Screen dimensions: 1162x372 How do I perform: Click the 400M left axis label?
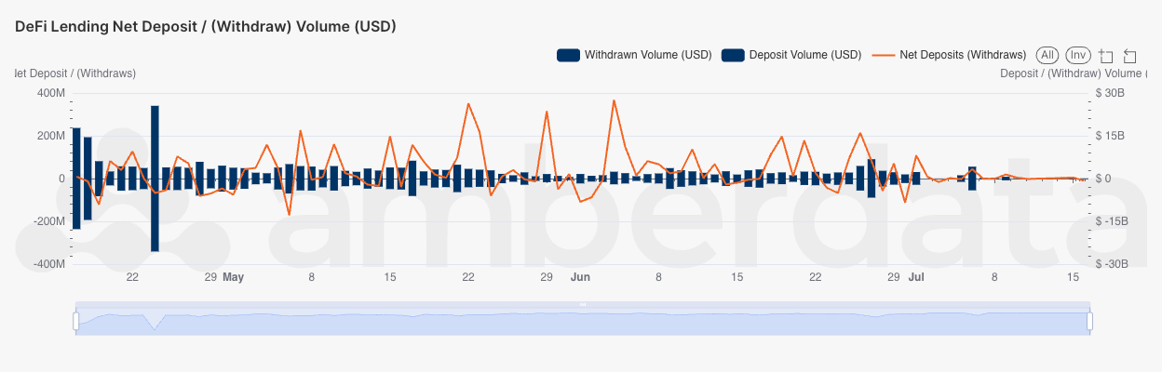(50, 93)
